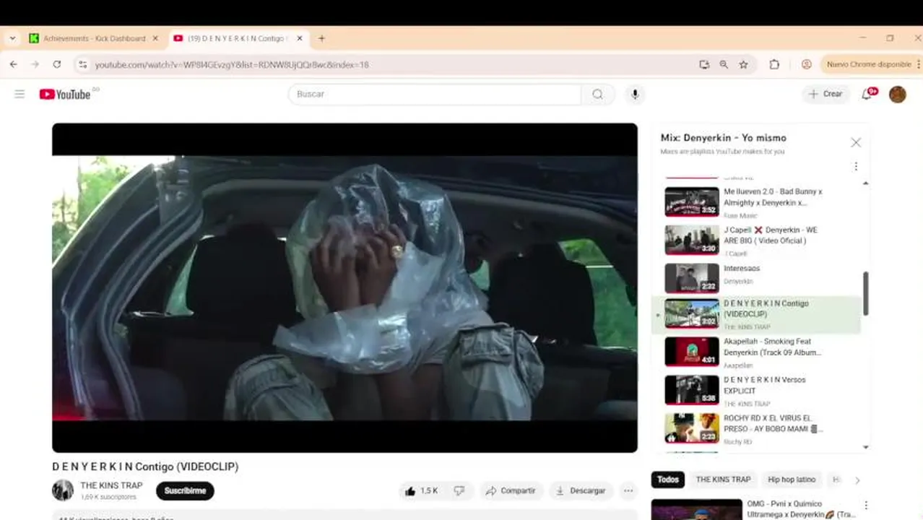Click the browser back arrow
This screenshot has width=923, height=520.
coord(14,64)
